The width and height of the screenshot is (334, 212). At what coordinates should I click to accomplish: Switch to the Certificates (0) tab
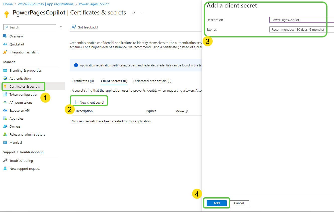[x=83, y=81]
